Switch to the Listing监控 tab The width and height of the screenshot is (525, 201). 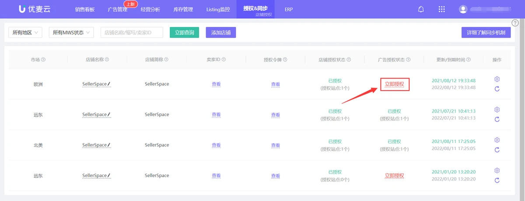coord(218,9)
